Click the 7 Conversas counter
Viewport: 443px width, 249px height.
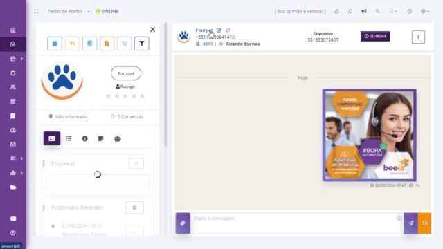[x=127, y=116]
